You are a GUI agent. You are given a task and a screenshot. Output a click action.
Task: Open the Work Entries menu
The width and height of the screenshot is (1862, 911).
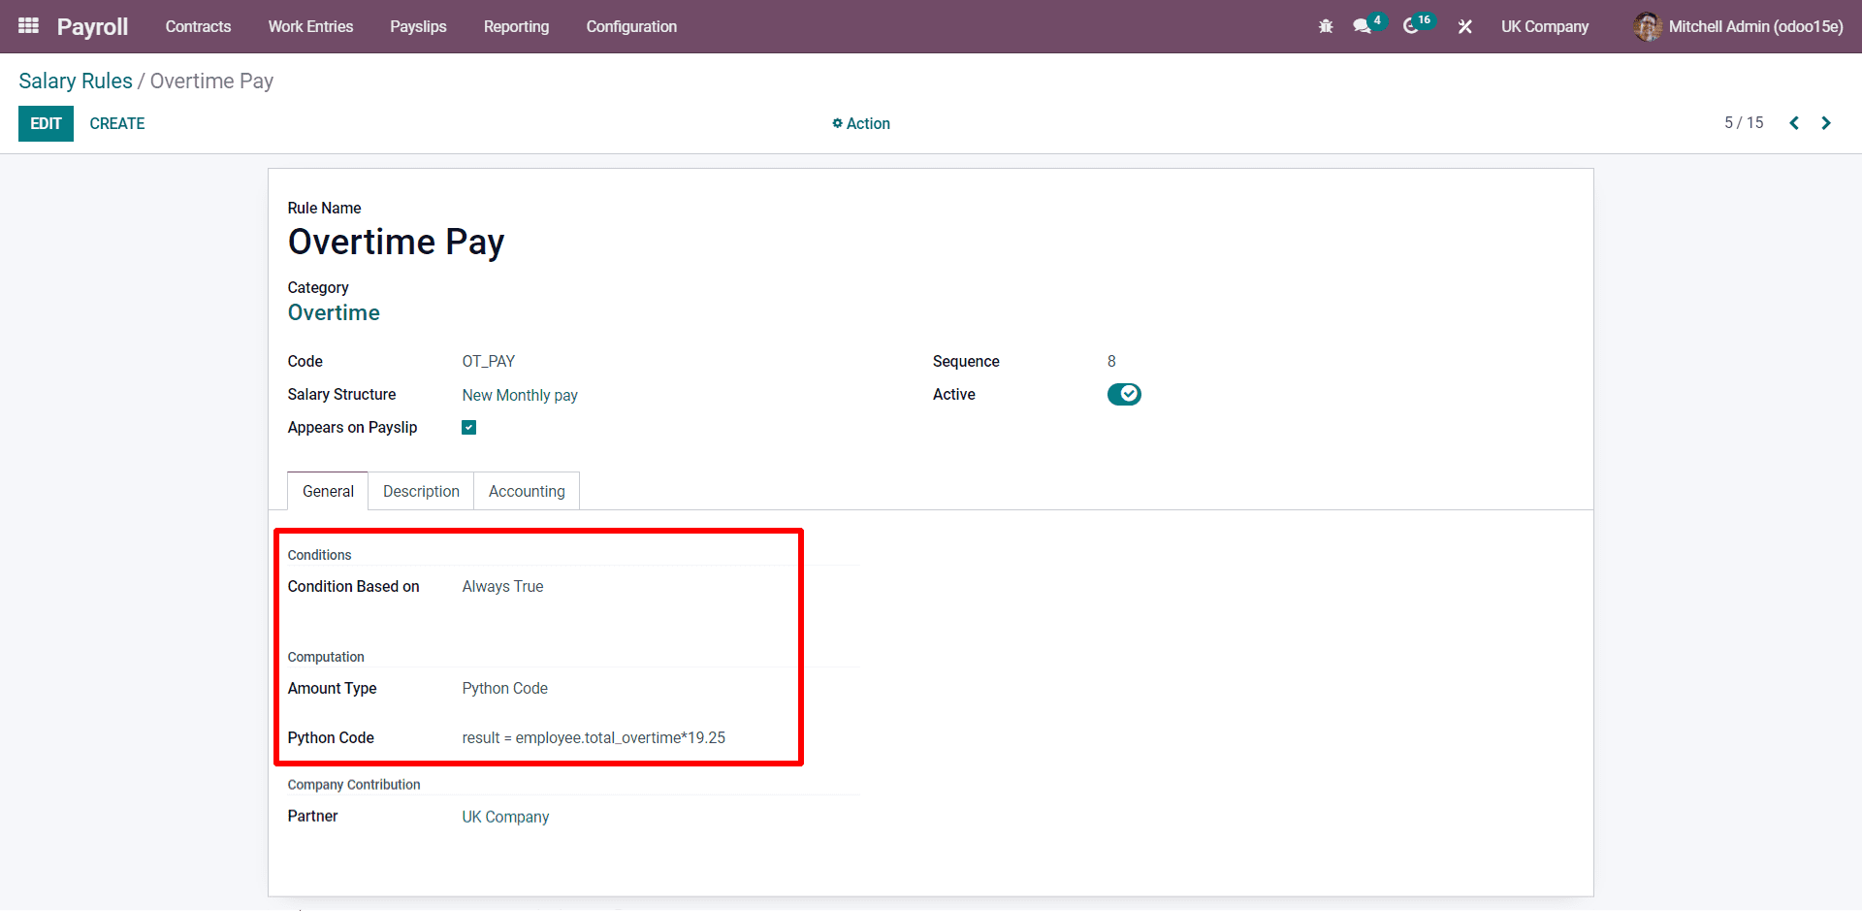pos(310,26)
